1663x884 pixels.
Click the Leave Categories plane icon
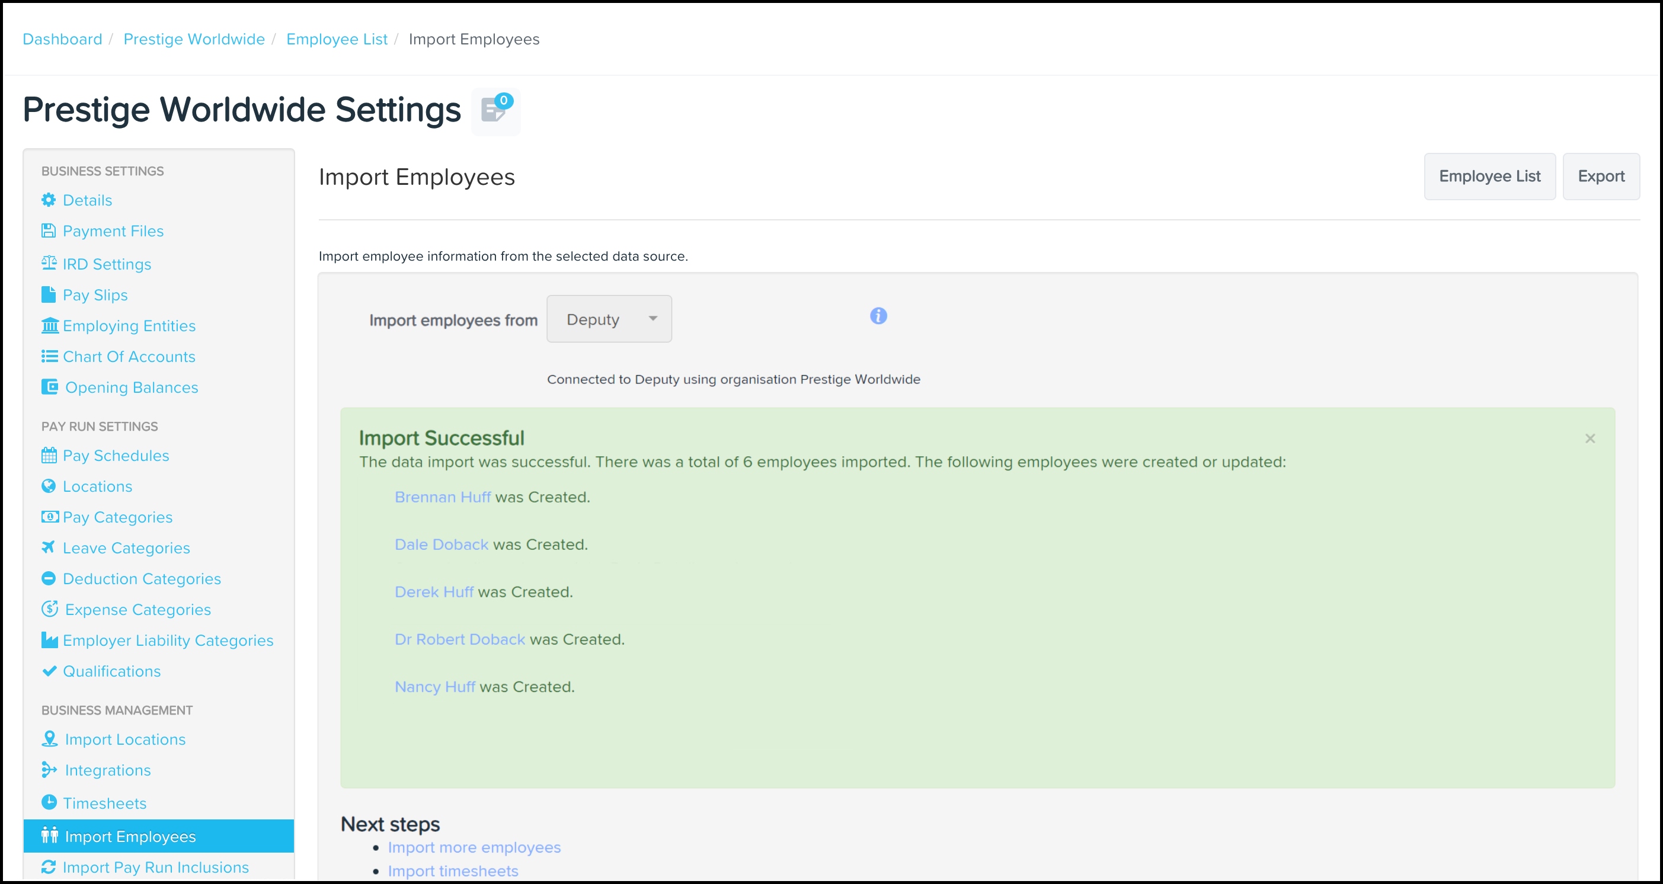pyautogui.click(x=49, y=547)
